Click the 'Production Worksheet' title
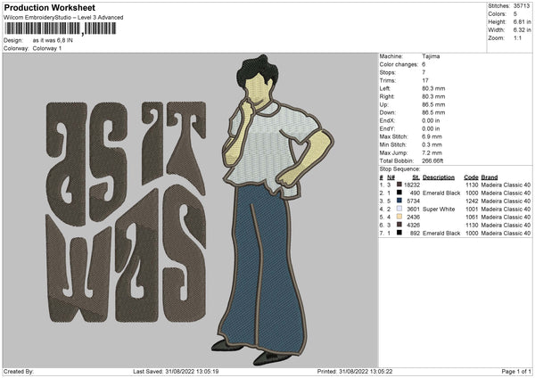The height and width of the screenshot is (378, 535). [49, 7]
